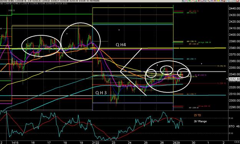Click date 17 on the time axis
Screen dimensions: 240x144
point(49,142)
